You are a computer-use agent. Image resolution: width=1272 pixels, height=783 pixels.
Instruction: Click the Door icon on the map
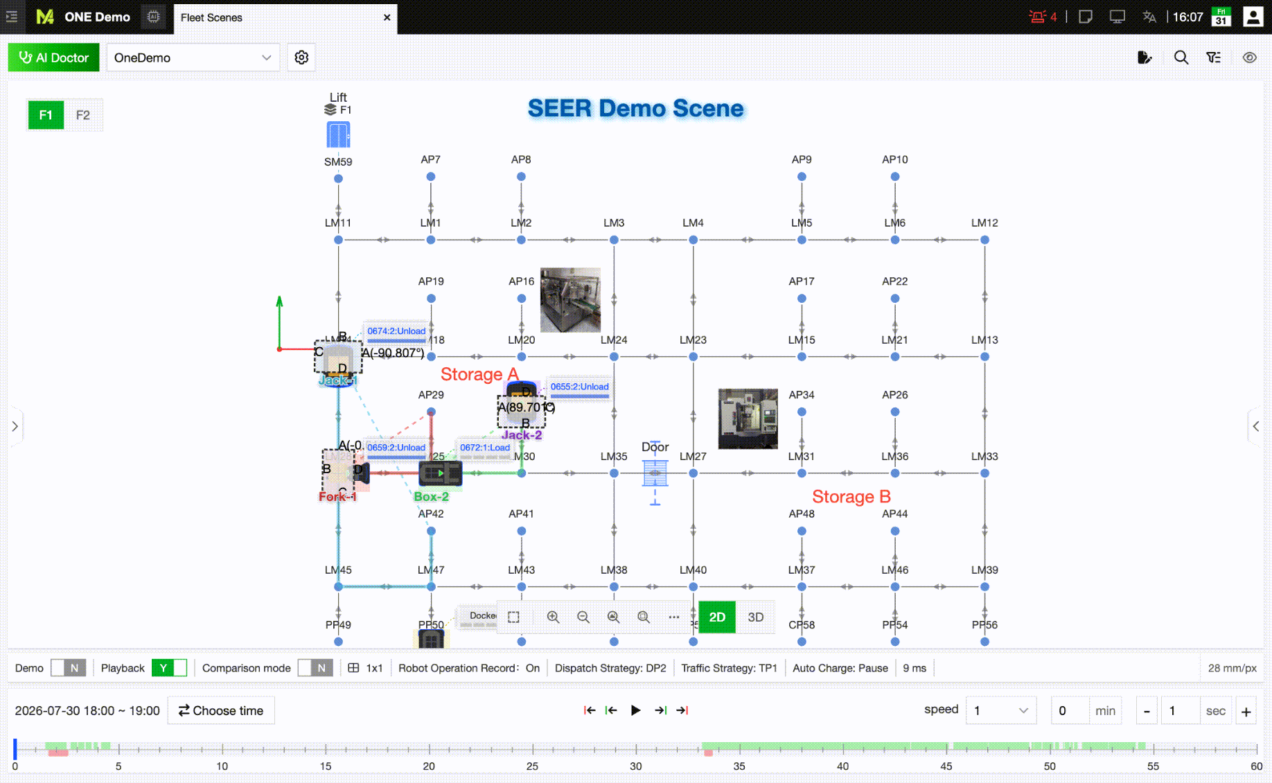(x=655, y=474)
